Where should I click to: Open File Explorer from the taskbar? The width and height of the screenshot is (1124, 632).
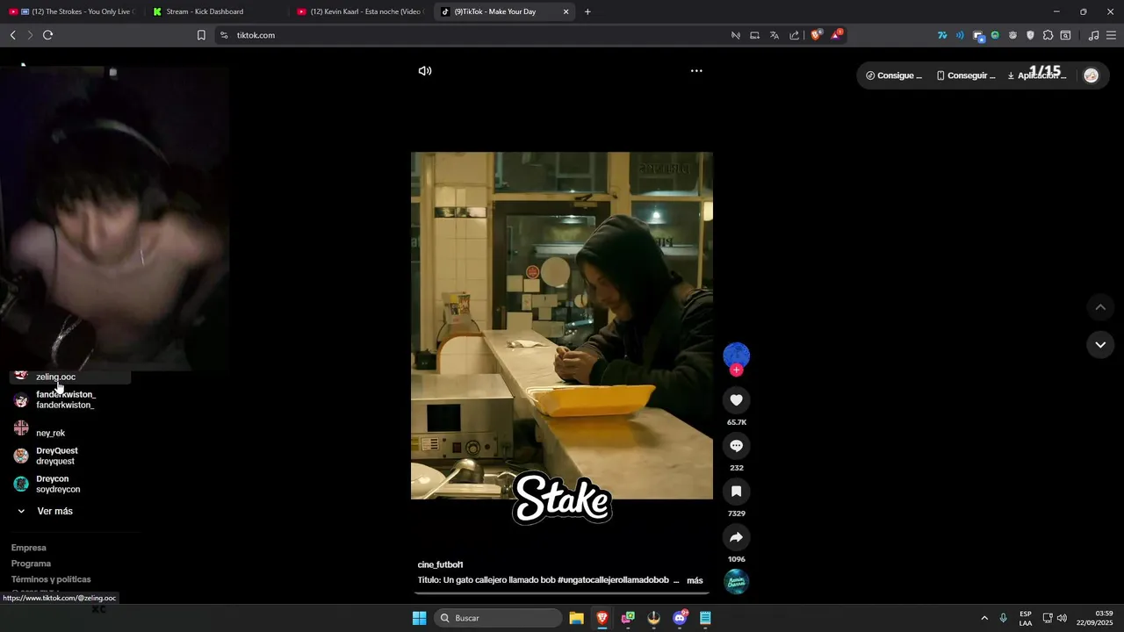click(576, 618)
